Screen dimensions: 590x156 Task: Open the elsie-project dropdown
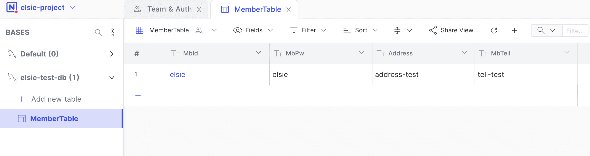coord(72,7)
